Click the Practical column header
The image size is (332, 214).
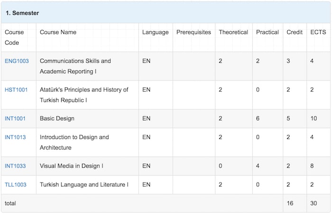[x=267, y=32]
